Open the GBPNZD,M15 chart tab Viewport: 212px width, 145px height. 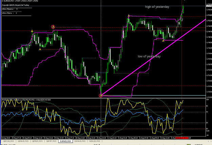click(x=37, y=141)
